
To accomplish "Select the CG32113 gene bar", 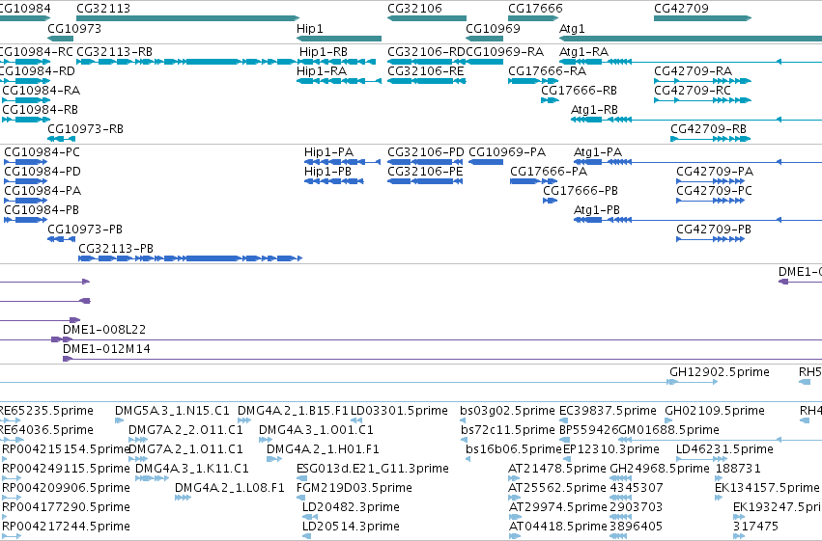I will coord(187,18).
